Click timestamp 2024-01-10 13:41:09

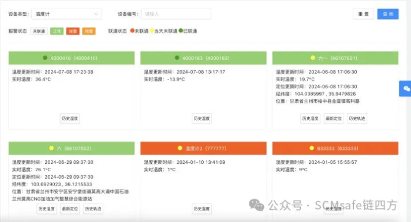click(x=201, y=162)
